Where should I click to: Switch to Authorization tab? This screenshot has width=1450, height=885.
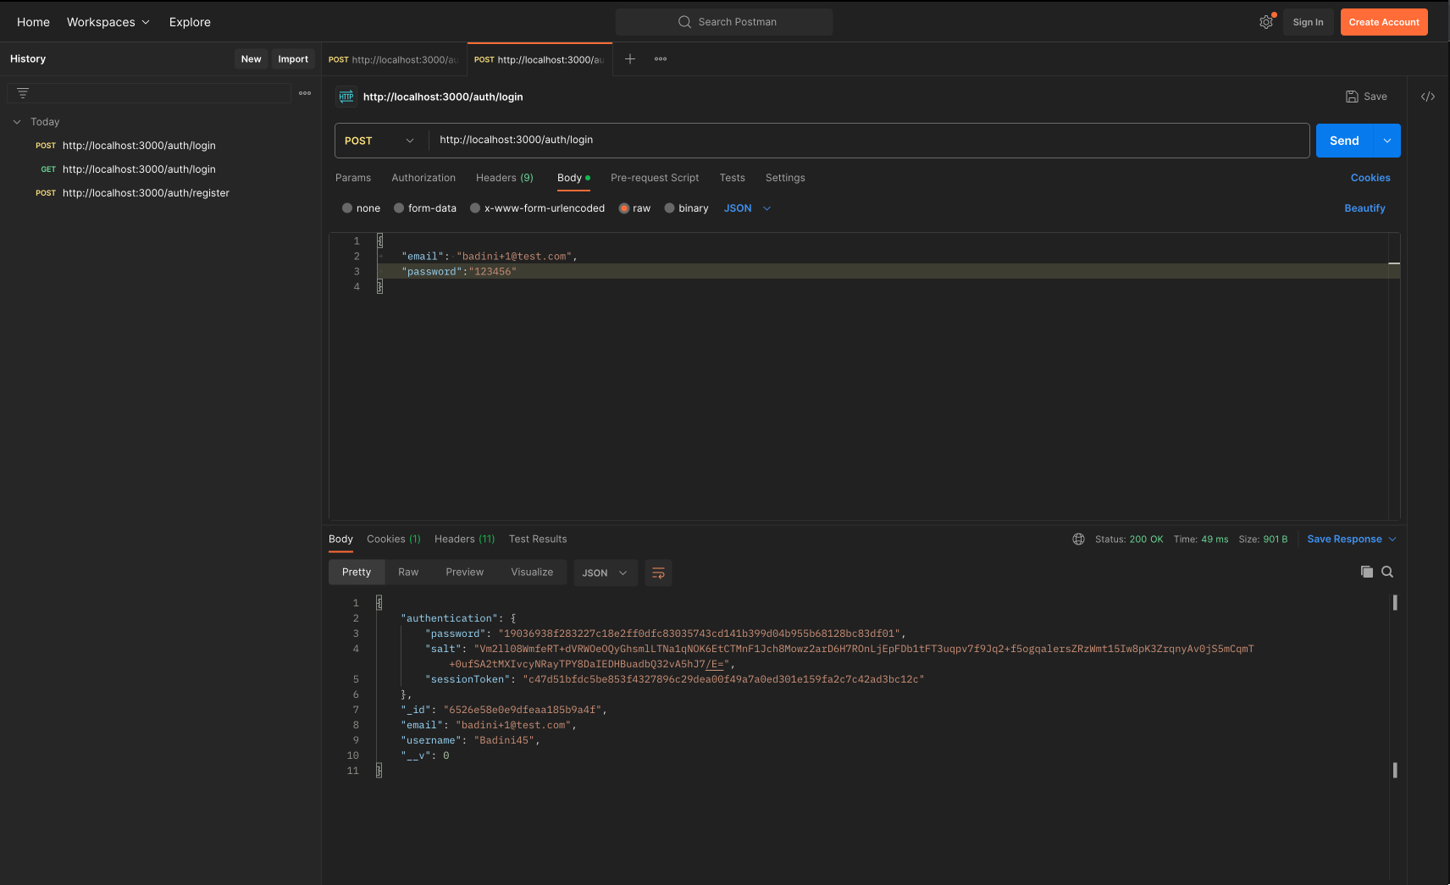coord(423,178)
